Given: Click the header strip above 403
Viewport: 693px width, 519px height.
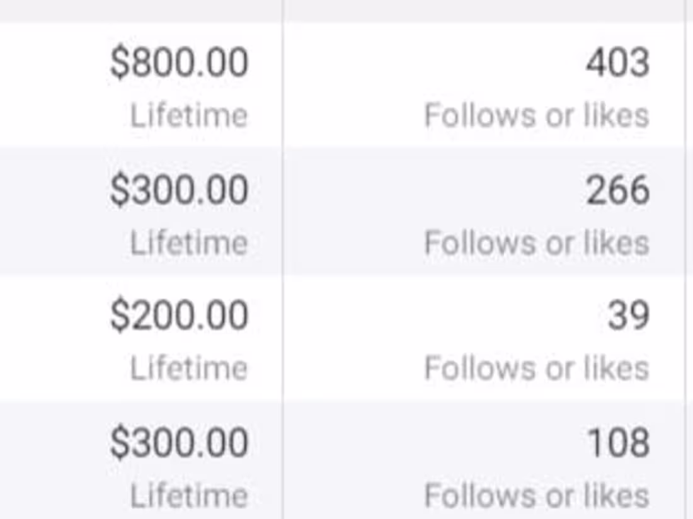Looking at the screenshot, I should [x=484, y=10].
